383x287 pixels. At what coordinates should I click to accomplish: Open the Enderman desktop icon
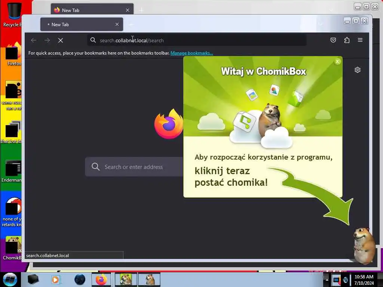pos(12,171)
